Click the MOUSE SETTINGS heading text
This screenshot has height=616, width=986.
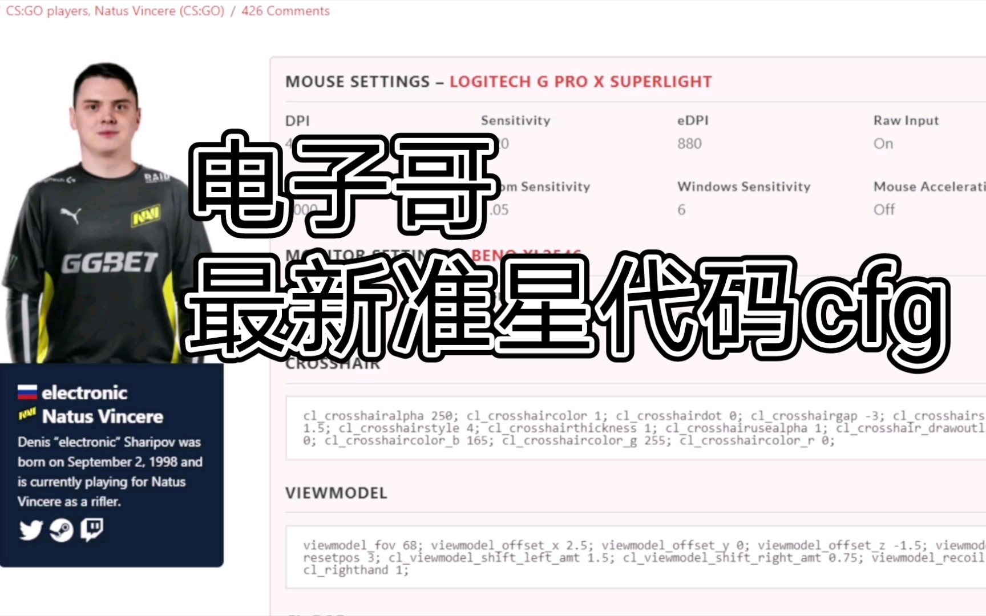coord(357,82)
